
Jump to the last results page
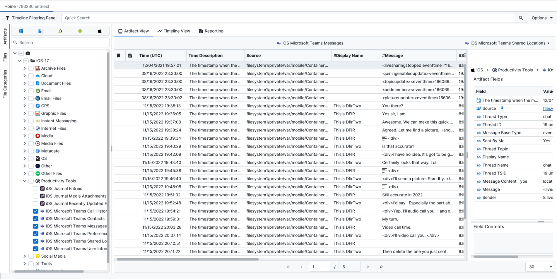point(381,267)
